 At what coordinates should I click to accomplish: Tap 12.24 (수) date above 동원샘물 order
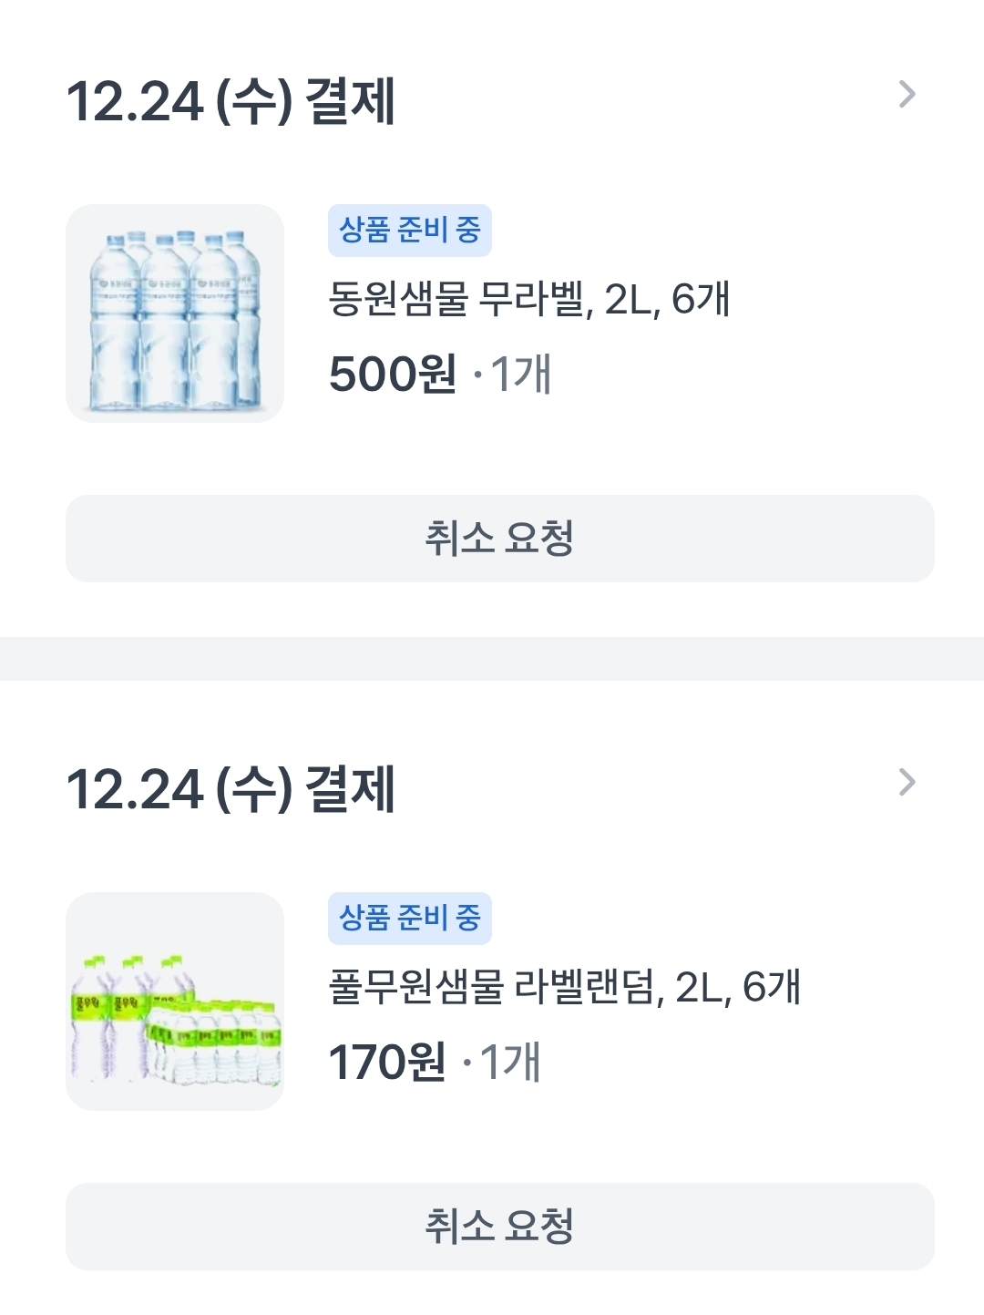click(179, 100)
